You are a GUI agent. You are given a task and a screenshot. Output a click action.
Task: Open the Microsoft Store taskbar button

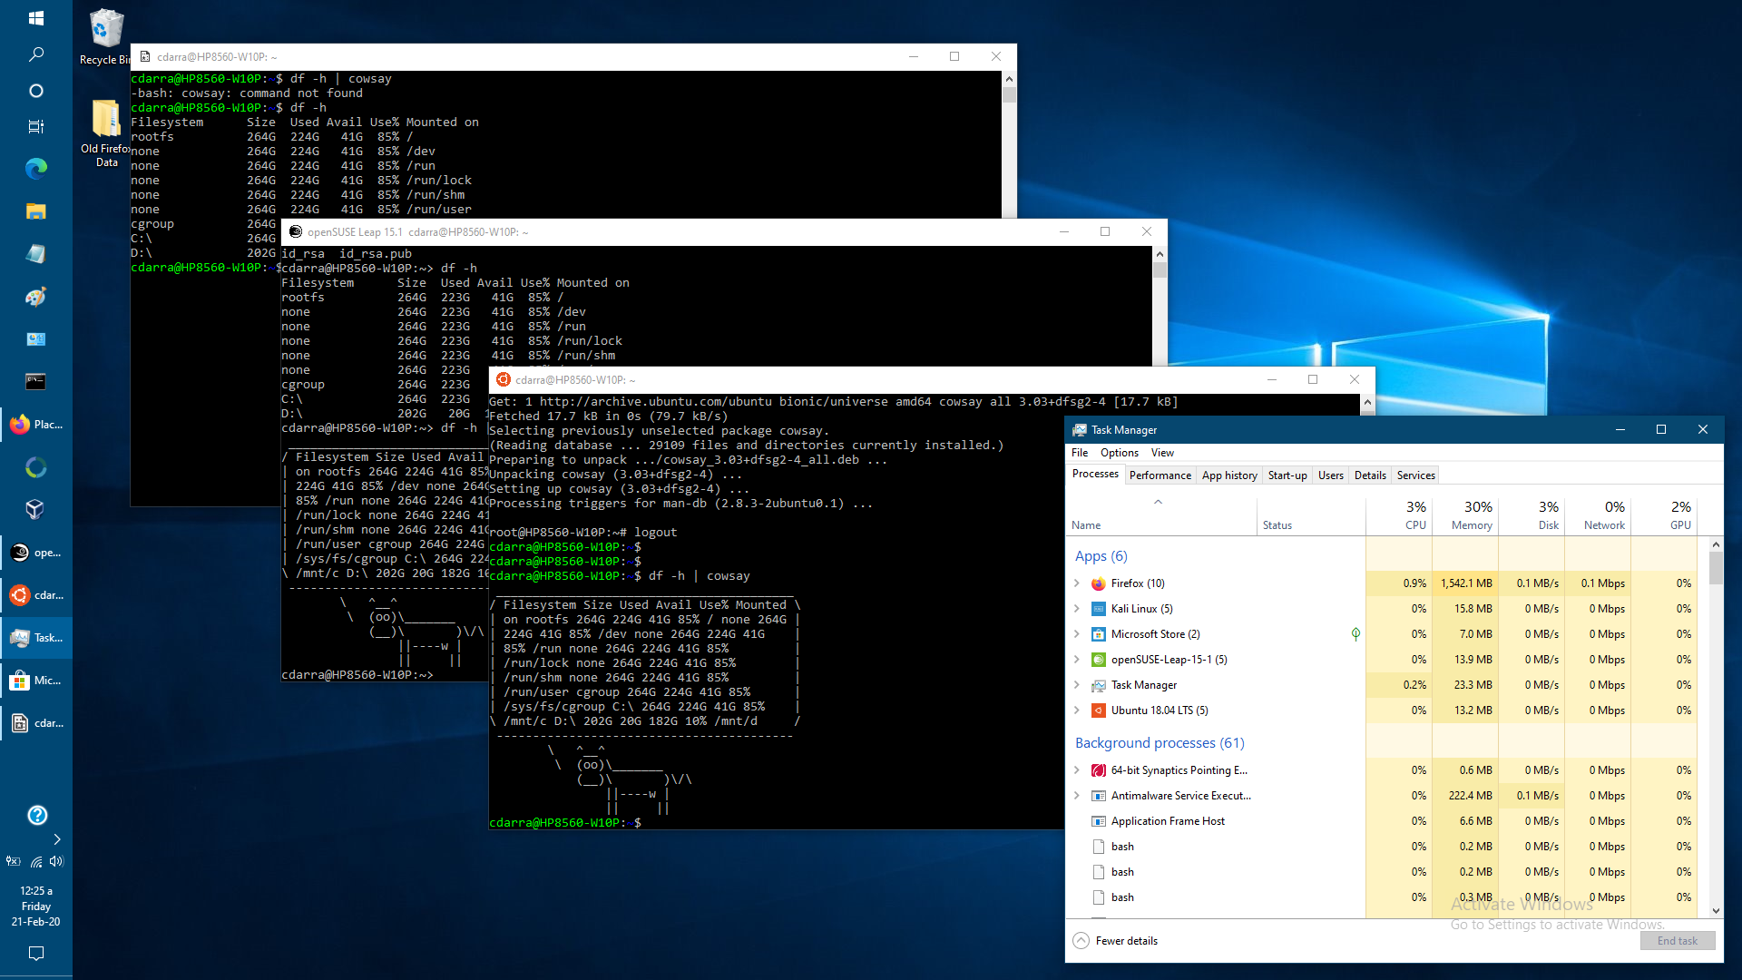click(36, 681)
